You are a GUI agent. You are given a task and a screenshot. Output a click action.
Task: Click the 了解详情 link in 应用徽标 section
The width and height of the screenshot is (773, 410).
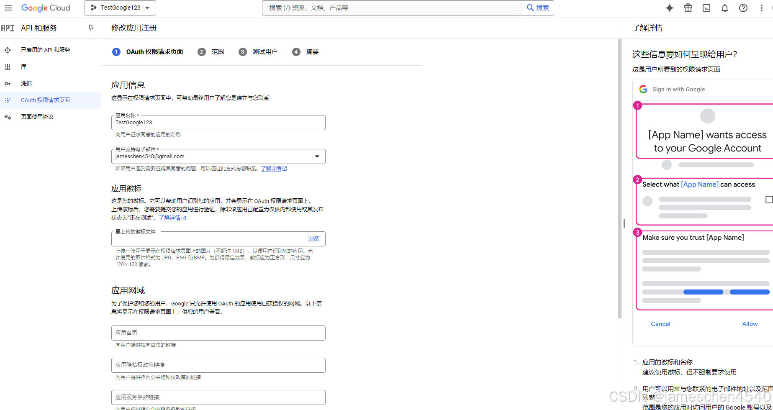tap(172, 218)
